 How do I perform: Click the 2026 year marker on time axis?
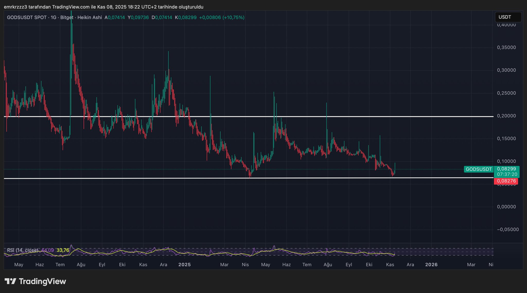point(431,264)
